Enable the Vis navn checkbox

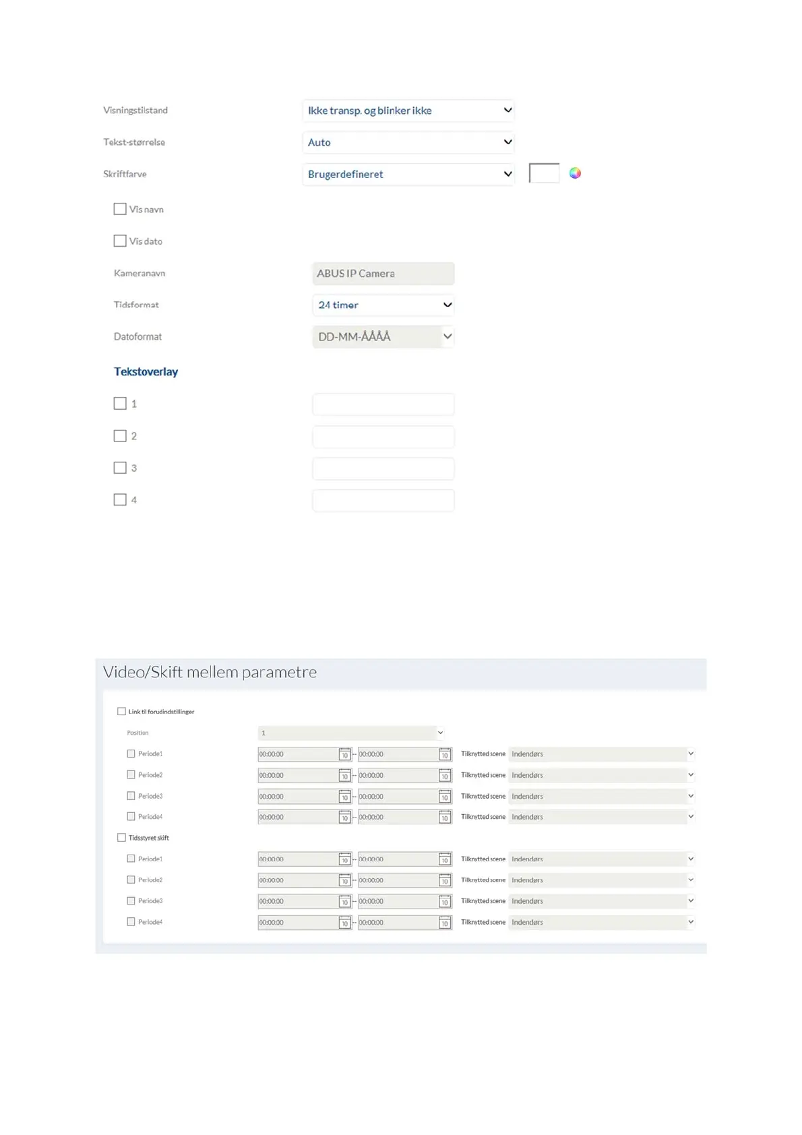[120, 209]
